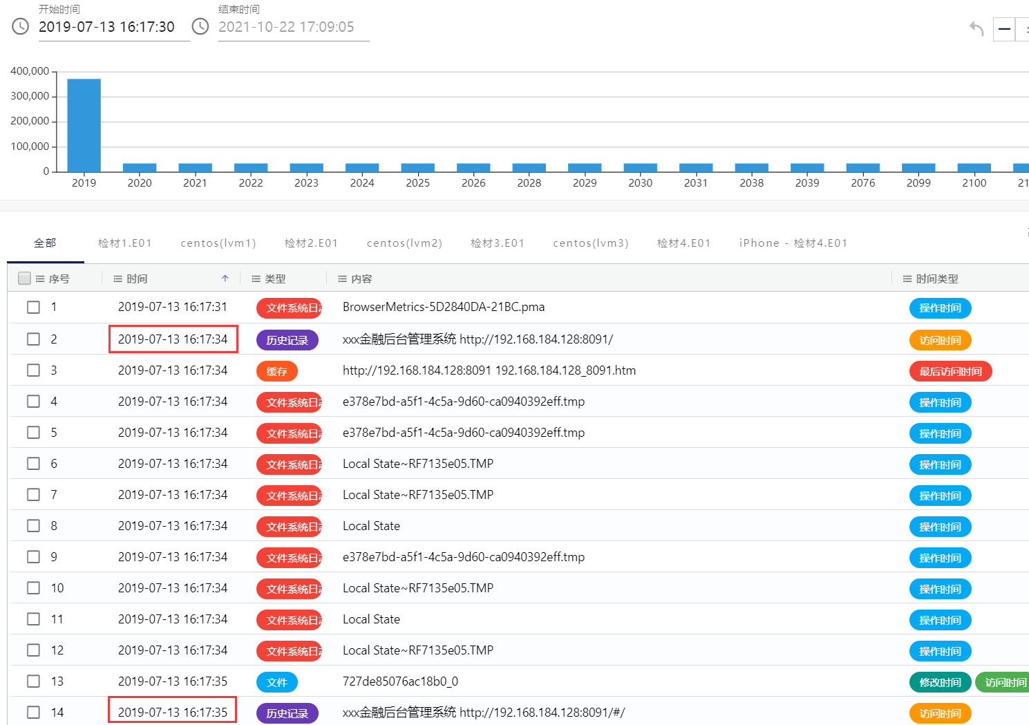The width and height of the screenshot is (1029, 725).
Task: Select row 4 e378e7bd tmp file name
Action: click(464, 402)
